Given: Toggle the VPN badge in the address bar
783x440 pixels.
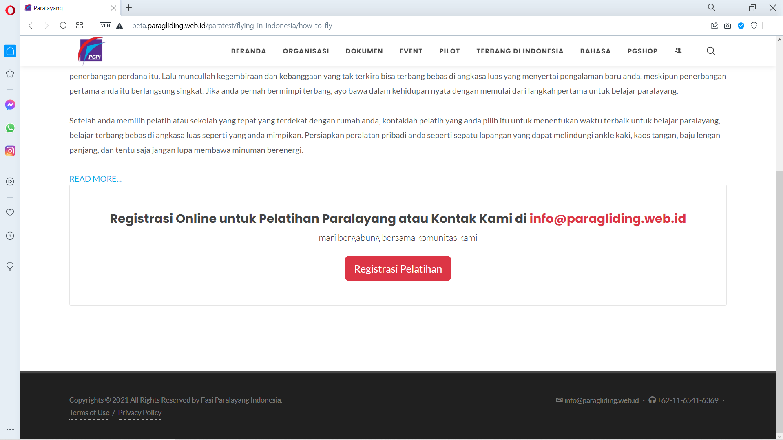Looking at the screenshot, I should (x=105, y=26).
